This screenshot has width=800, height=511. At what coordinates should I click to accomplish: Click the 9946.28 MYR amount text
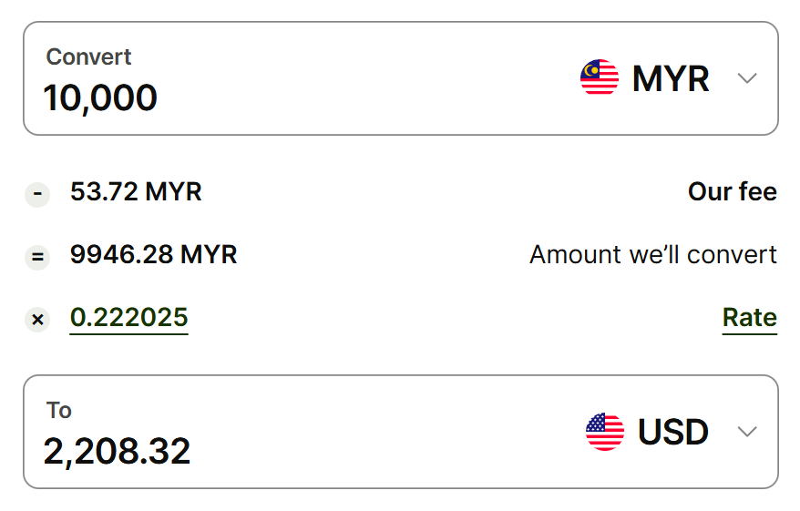[153, 255]
